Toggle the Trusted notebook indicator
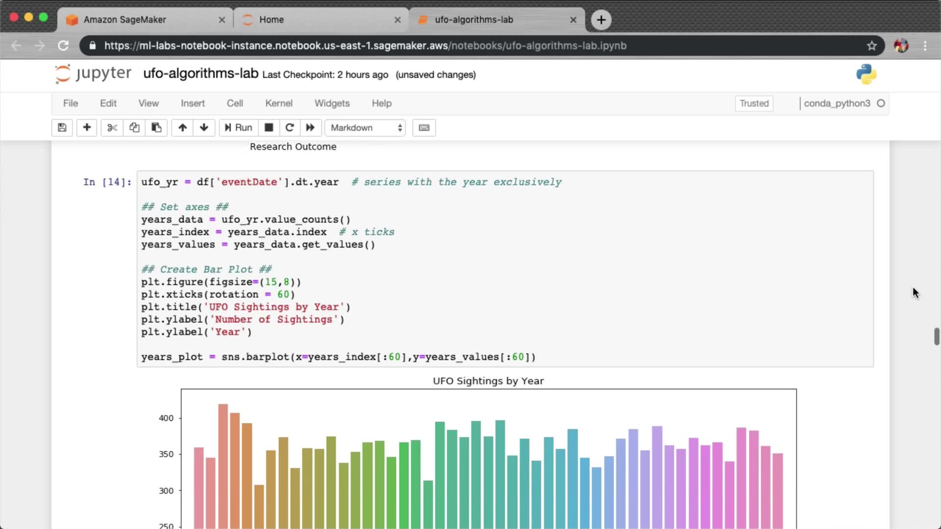941x529 pixels. click(x=754, y=103)
